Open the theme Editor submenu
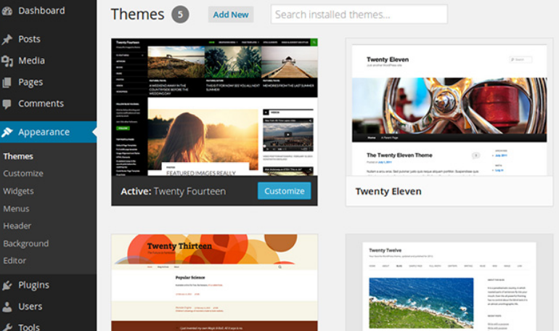 click(15, 261)
